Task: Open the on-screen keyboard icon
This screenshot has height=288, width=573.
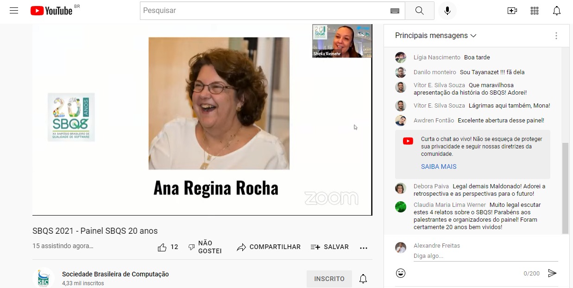Action: click(395, 11)
